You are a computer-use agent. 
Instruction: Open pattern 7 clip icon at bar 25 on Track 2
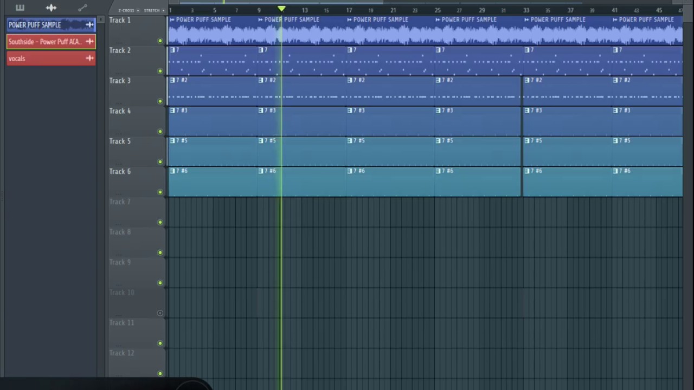[439, 50]
